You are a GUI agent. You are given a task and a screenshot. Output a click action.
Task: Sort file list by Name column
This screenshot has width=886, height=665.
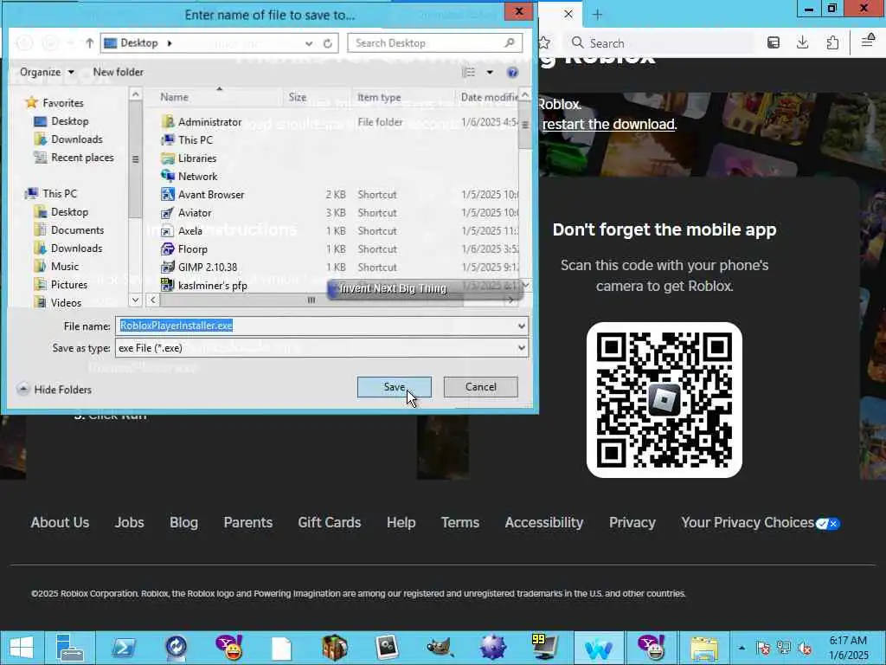click(x=174, y=97)
